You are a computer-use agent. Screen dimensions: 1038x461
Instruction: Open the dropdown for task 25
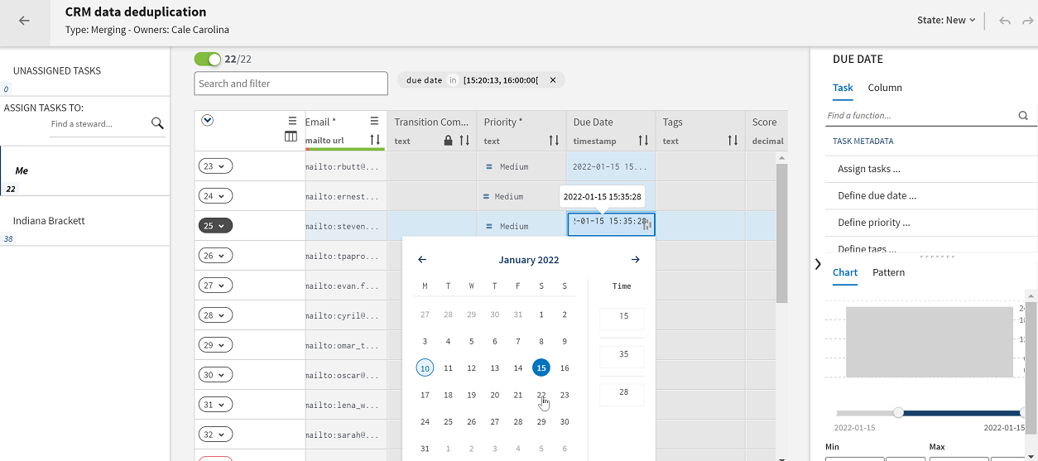tap(215, 226)
